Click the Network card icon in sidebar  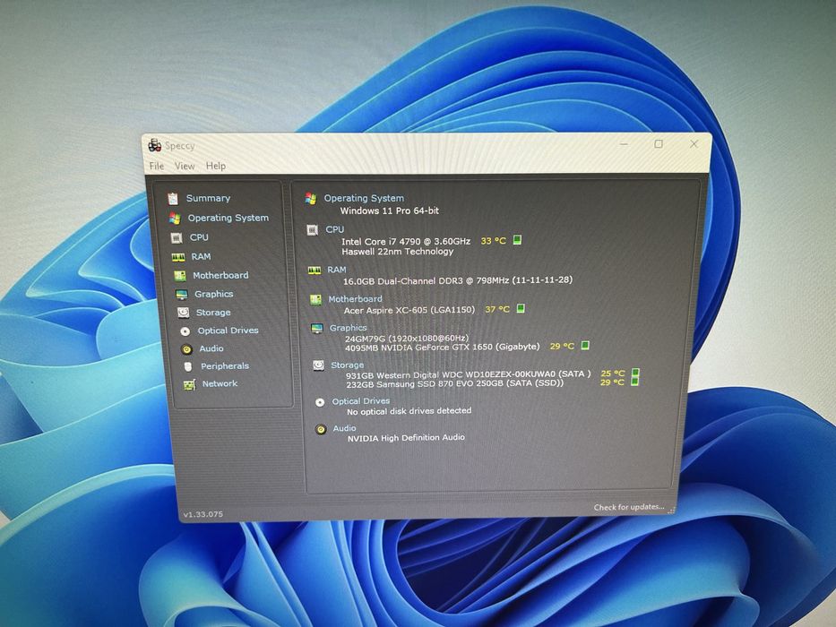[x=189, y=384]
